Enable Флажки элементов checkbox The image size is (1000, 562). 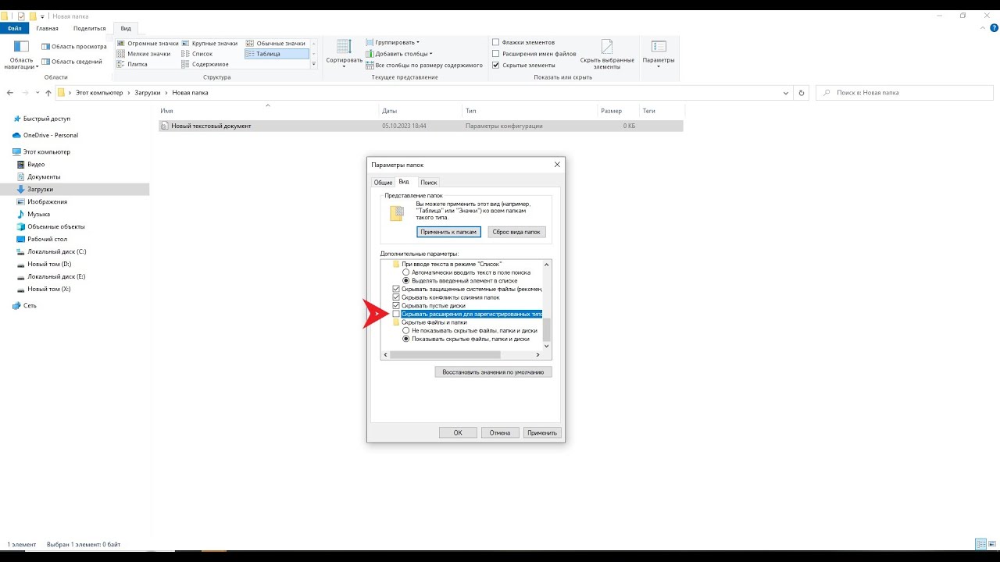pyautogui.click(x=496, y=42)
